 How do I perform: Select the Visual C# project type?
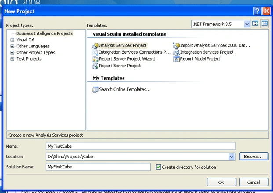click(25, 40)
